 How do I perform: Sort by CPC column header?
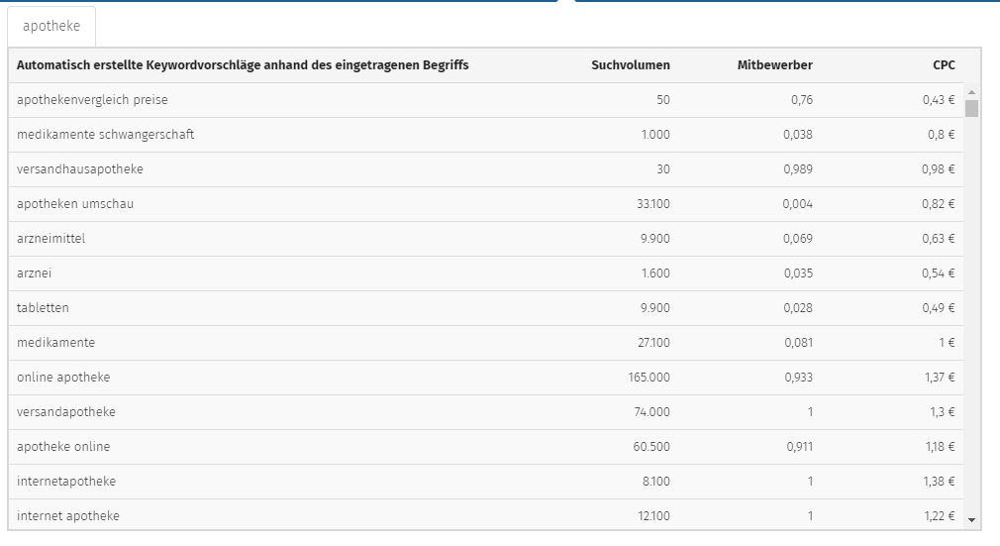point(944,65)
